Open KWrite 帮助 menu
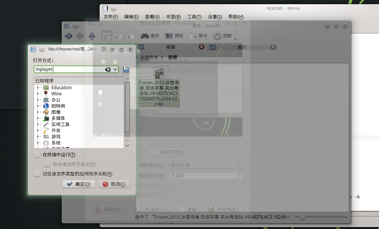This screenshot has width=379, height=229. (236, 17)
